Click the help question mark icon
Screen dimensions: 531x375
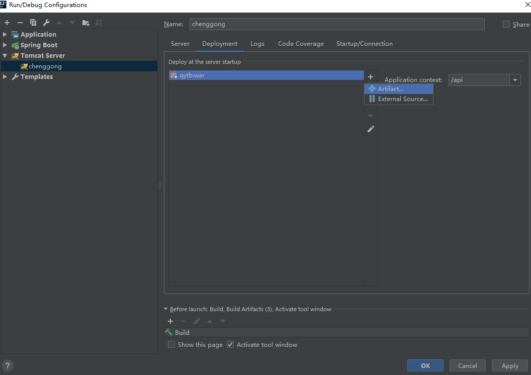pos(8,365)
